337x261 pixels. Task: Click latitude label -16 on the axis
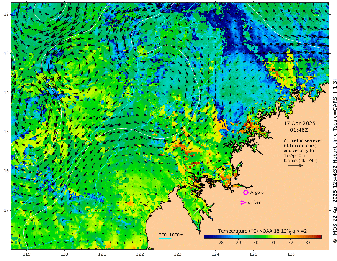(6, 171)
